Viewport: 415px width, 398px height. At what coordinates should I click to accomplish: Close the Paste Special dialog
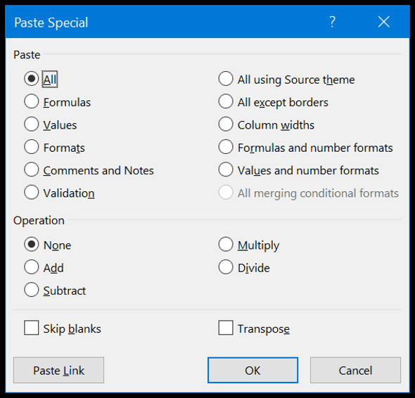[x=384, y=22]
